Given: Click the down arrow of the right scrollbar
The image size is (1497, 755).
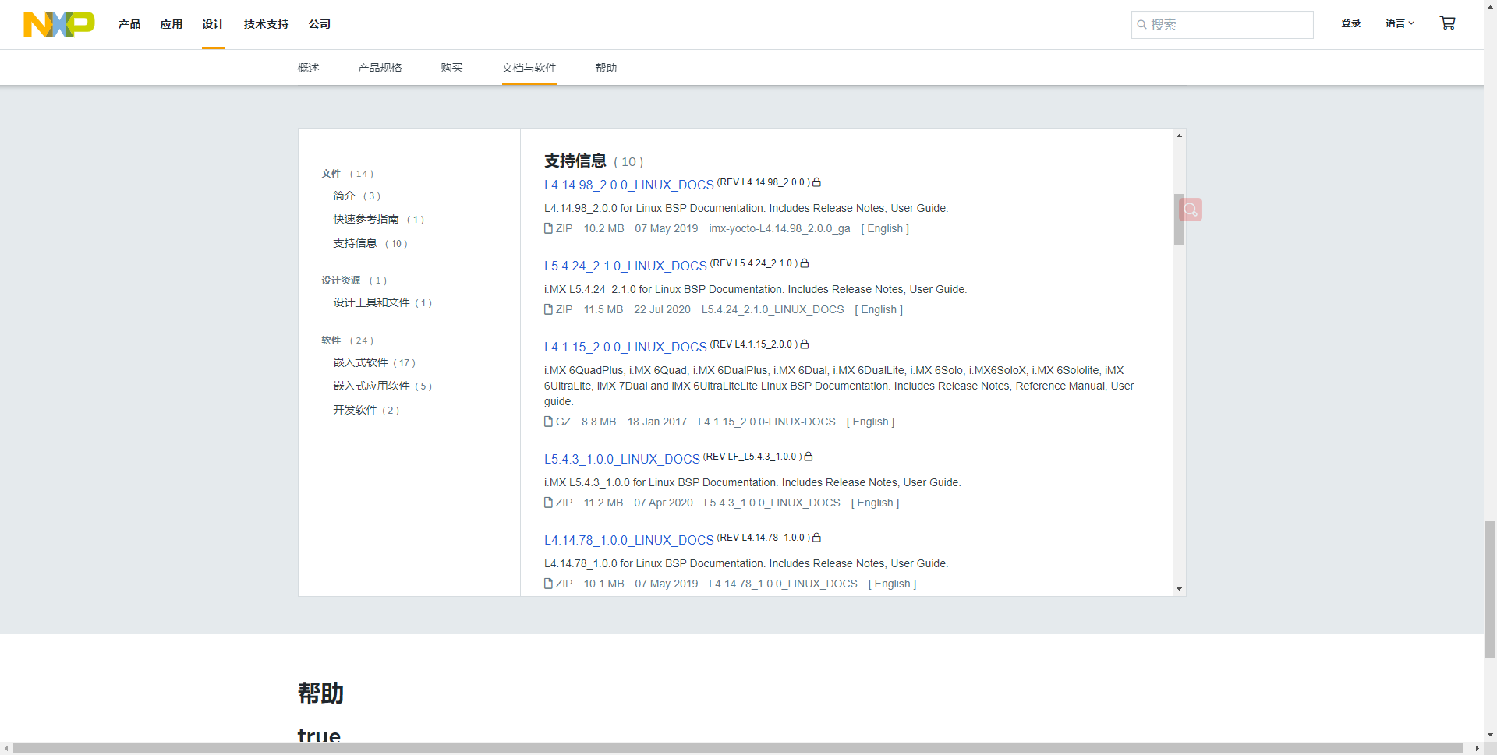Looking at the screenshot, I should click(1179, 591).
